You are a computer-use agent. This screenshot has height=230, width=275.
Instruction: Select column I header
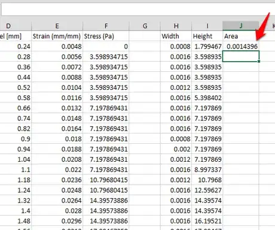(207, 26)
